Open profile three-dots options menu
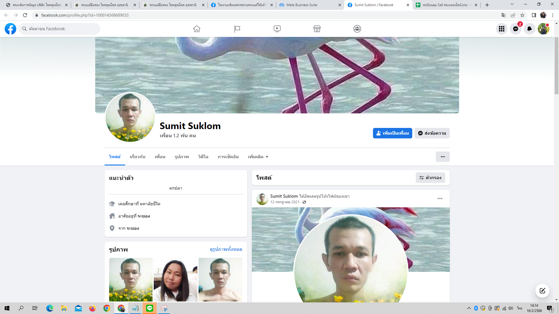Viewport: 559px width, 314px height. click(443, 157)
